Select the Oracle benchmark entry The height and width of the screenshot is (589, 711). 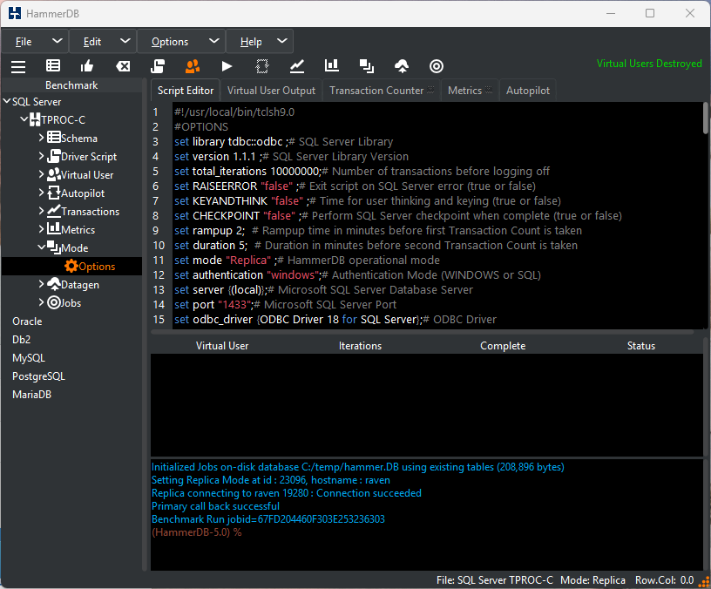[27, 321]
